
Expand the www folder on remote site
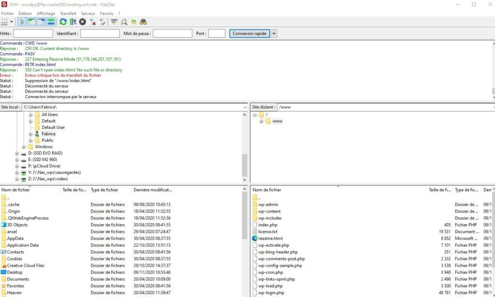(x=262, y=121)
